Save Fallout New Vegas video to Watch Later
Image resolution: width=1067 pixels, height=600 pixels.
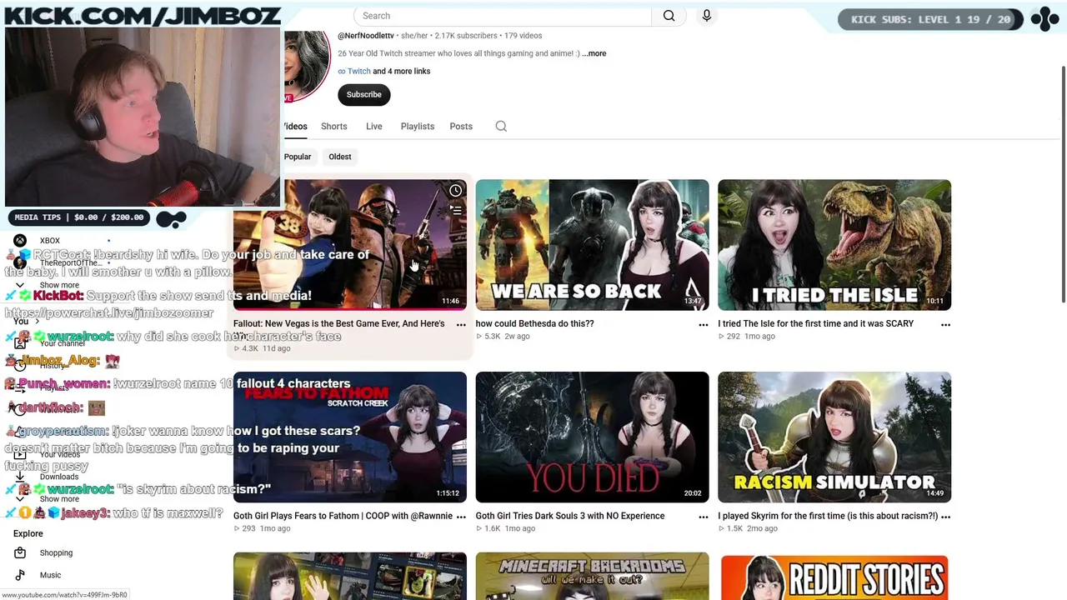(x=455, y=191)
